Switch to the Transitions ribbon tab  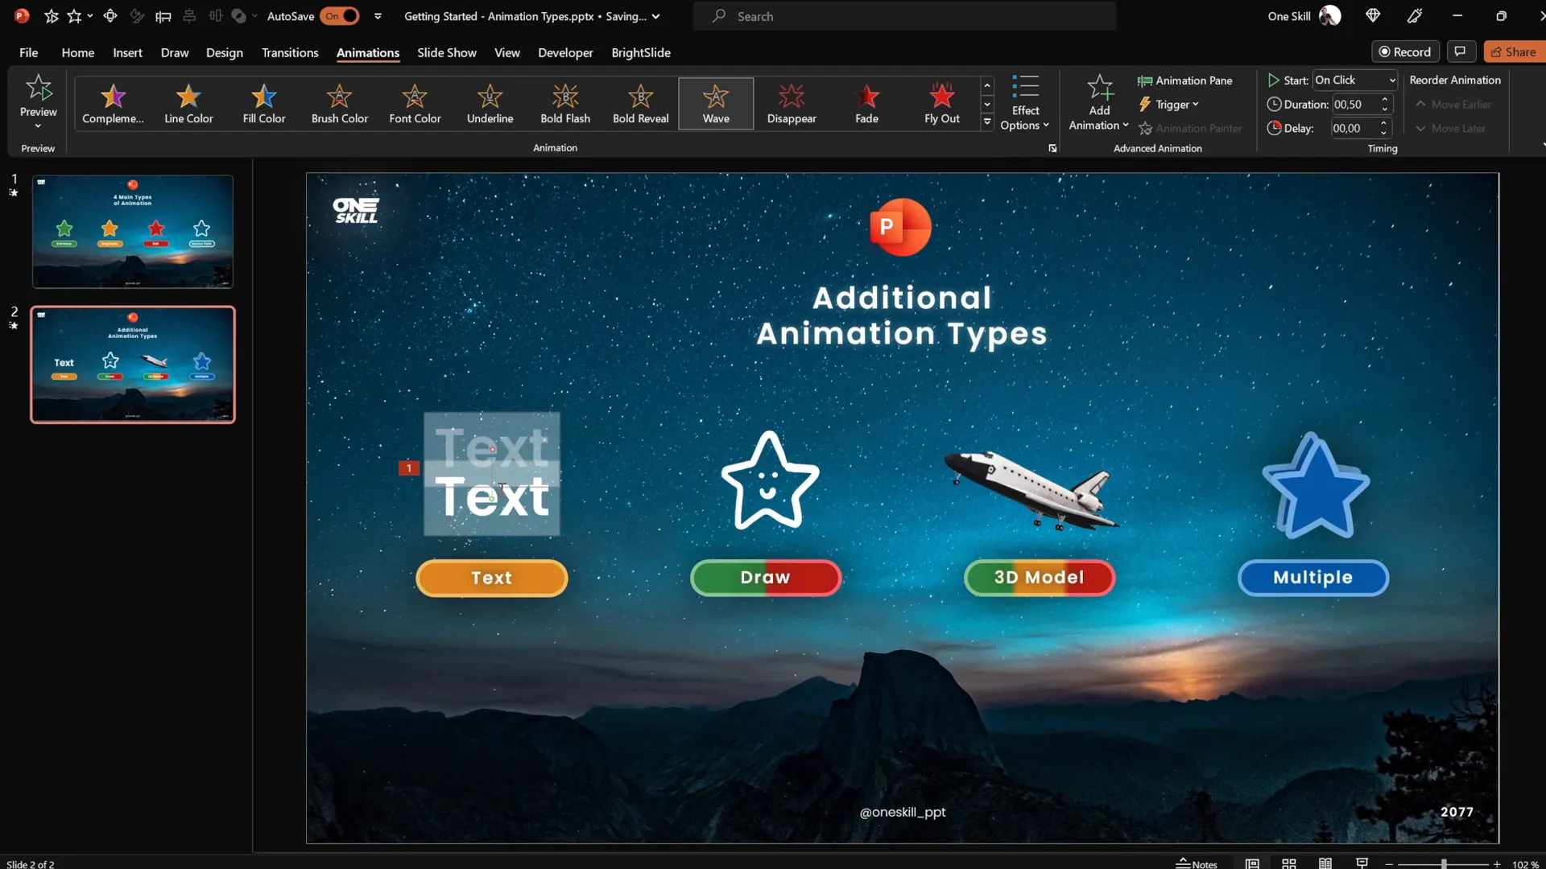pyautogui.click(x=290, y=52)
